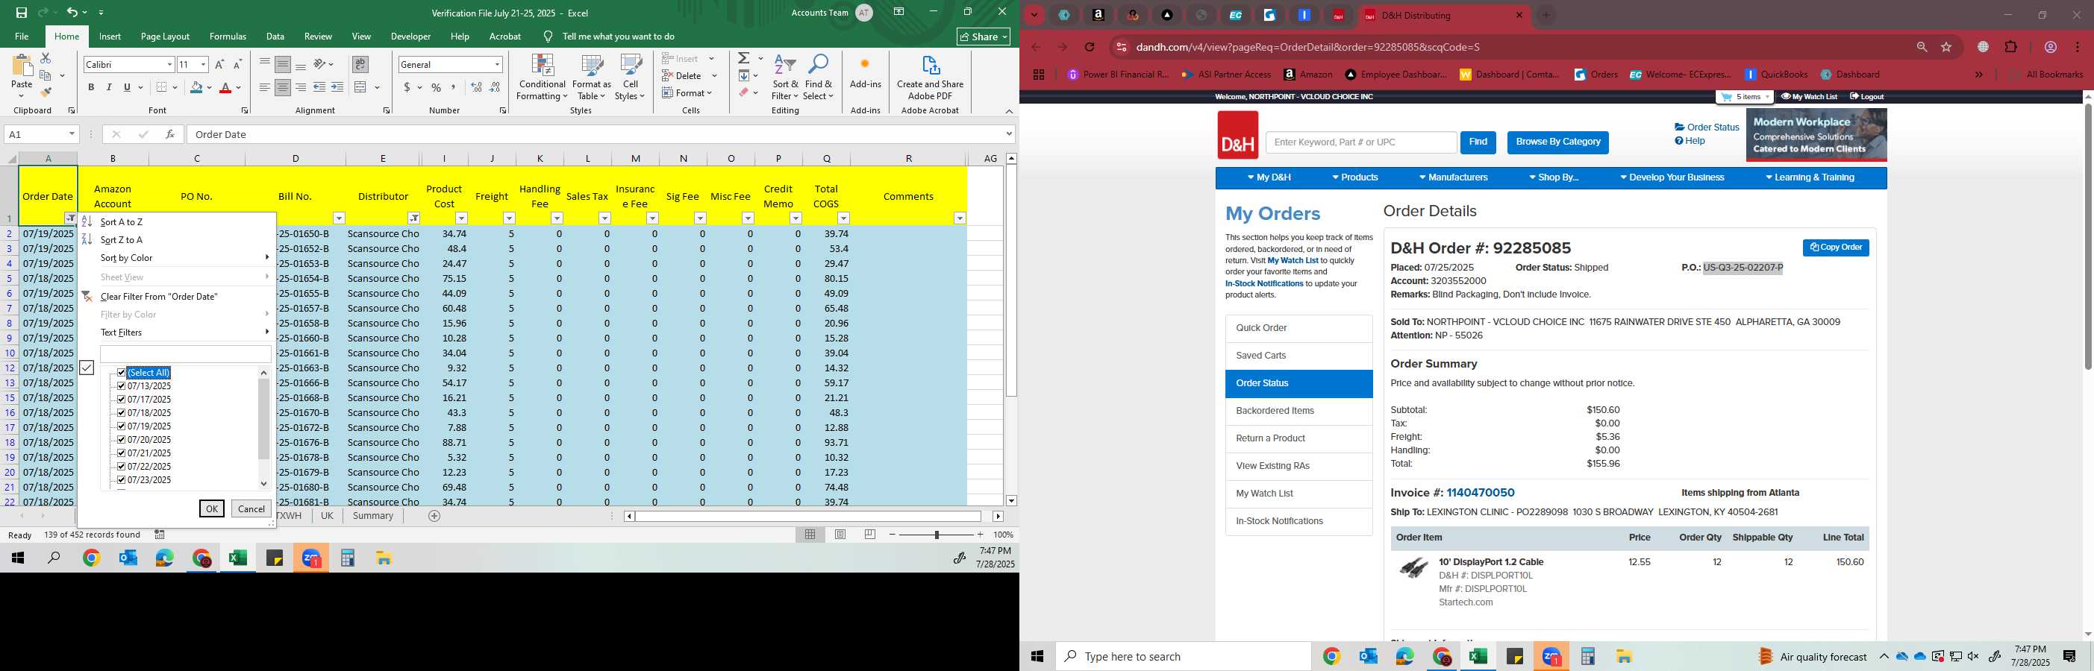The image size is (2094, 671).
Task: Click the Find button on D&H site
Action: [x=1478, y=142]
